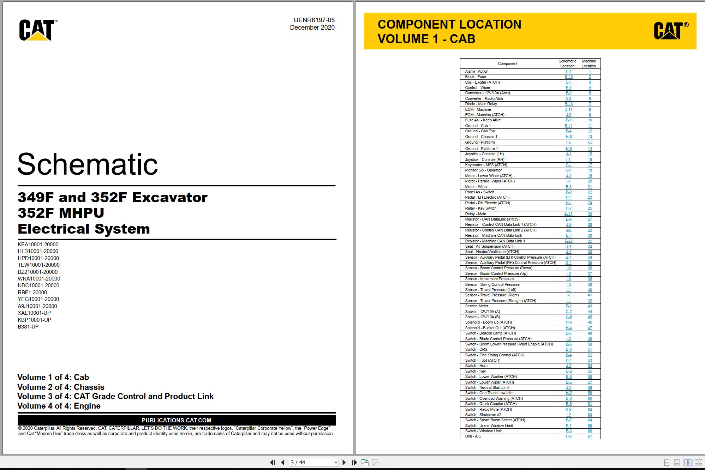Image resolution: width=705 pixels, height=470 pixels.
Task: Open schematic location F-12 for Machine CAN Data Link 1
Action: point(568,241)
